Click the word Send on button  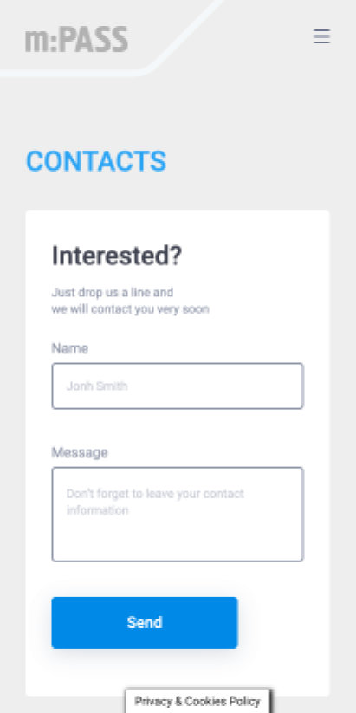click(x=145, y=623)
